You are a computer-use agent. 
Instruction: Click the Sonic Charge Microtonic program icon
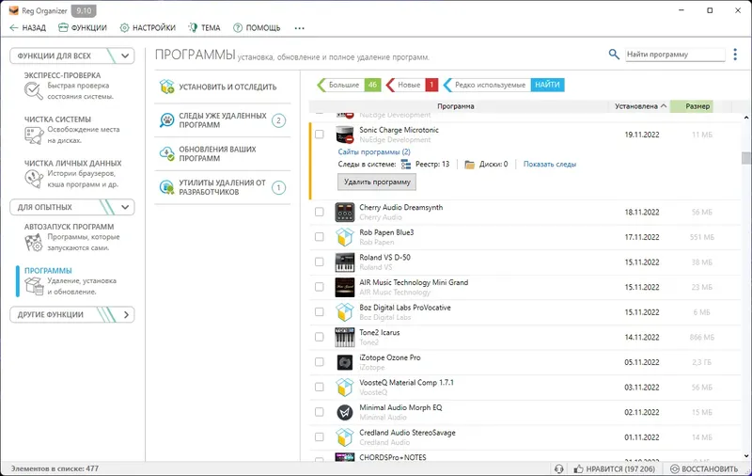coord(345,135)
